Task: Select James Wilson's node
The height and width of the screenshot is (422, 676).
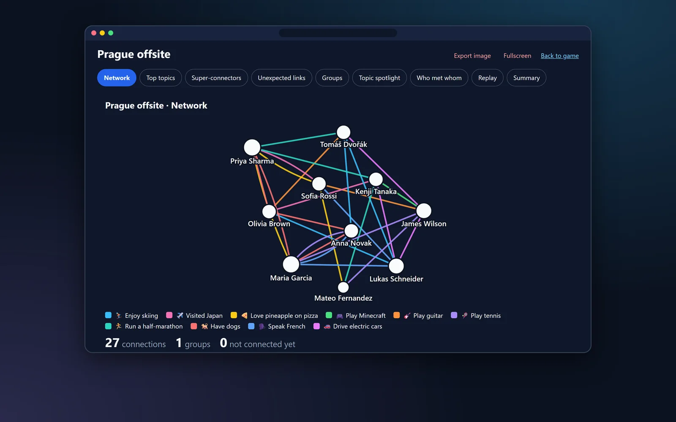Action: [424, 211]
